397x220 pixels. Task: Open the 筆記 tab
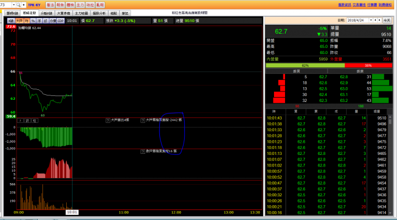[x=125, y=13]
